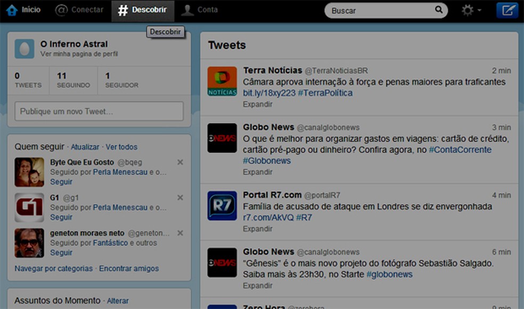Open Portal R7.com profile name

272,195
